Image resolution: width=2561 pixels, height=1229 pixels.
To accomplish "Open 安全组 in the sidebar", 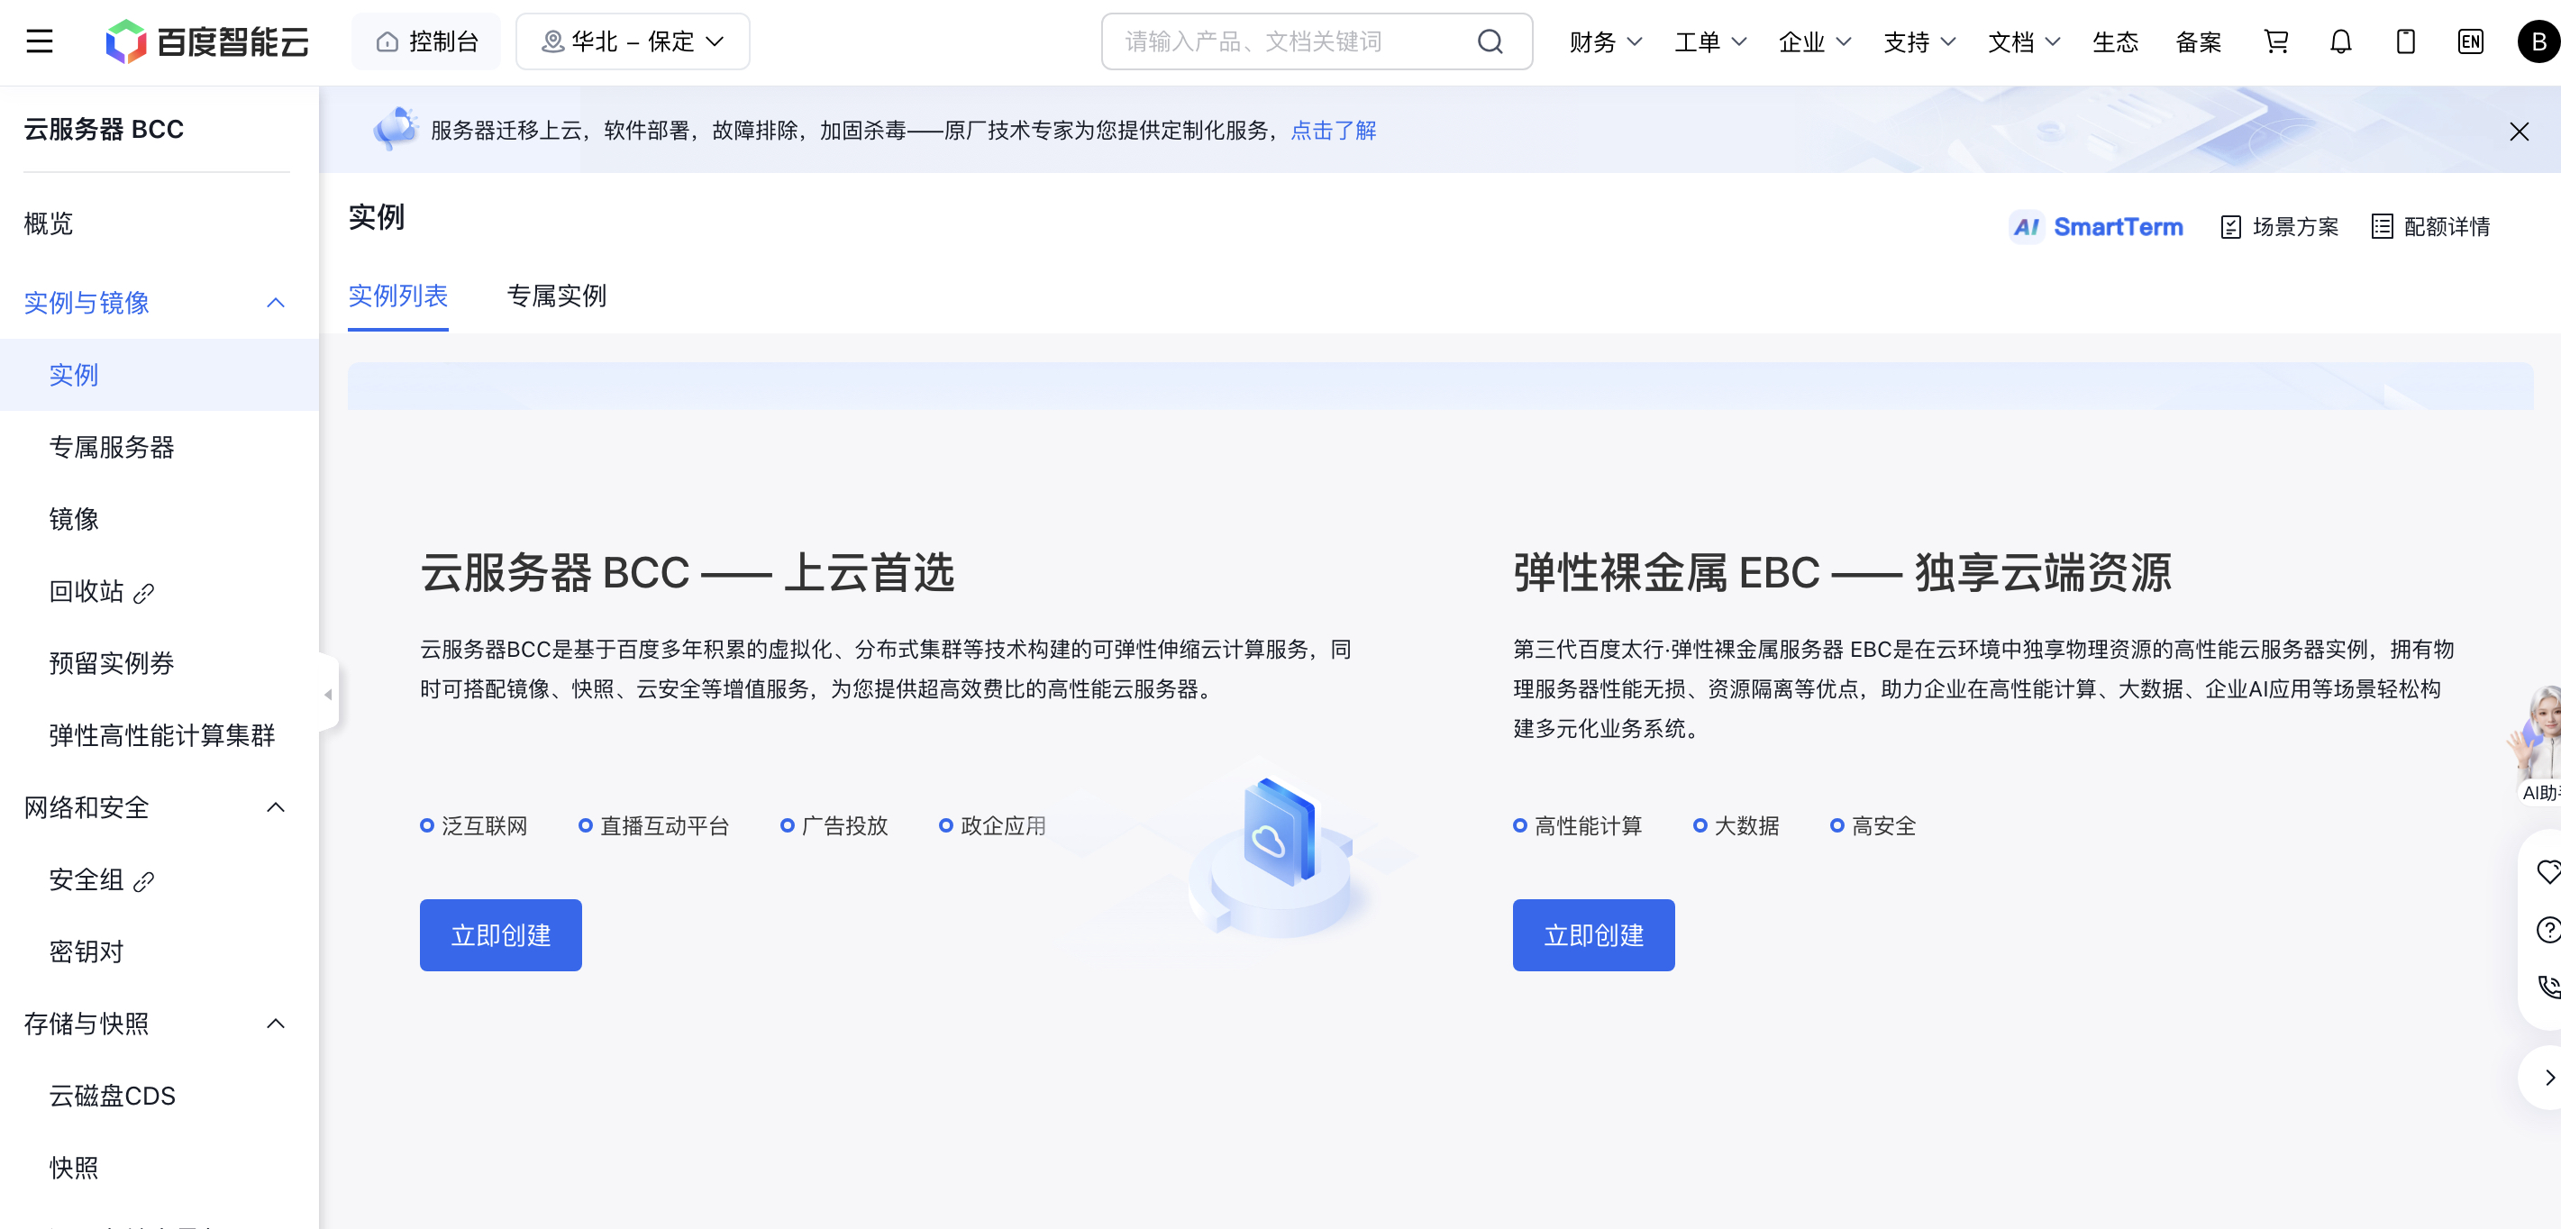I will [87, 880].
